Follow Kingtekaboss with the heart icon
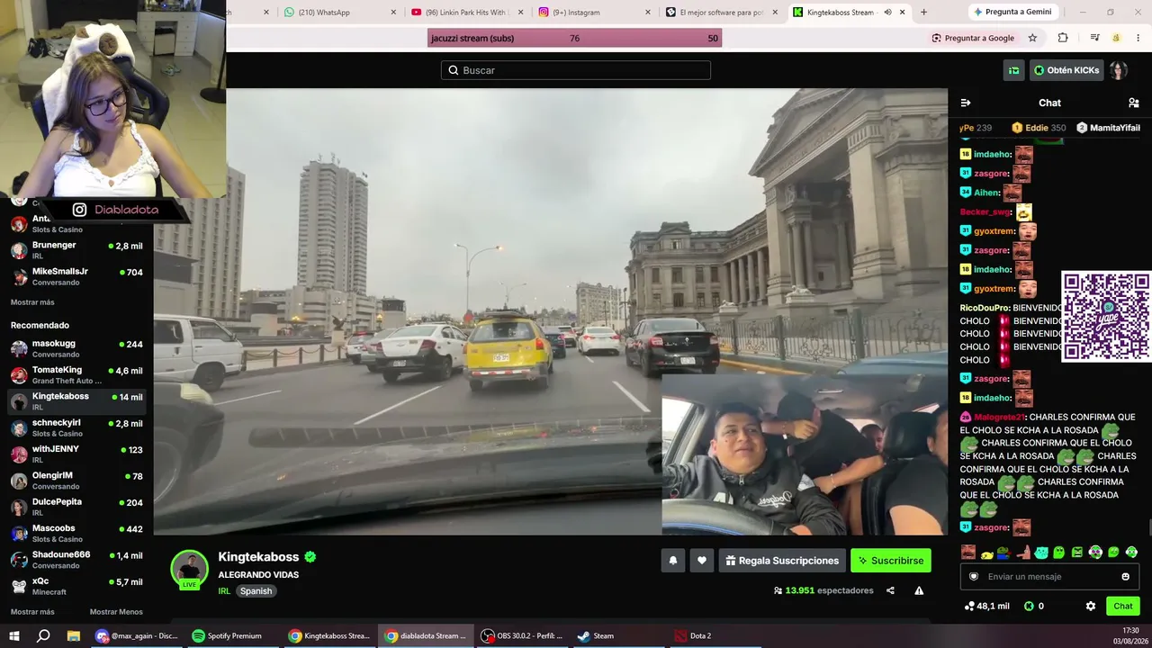 [x=702, y=561]
